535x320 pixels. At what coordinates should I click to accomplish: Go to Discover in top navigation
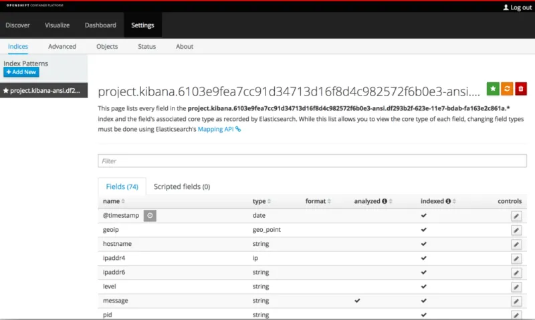pyautogui.click(x=17, y=25)
